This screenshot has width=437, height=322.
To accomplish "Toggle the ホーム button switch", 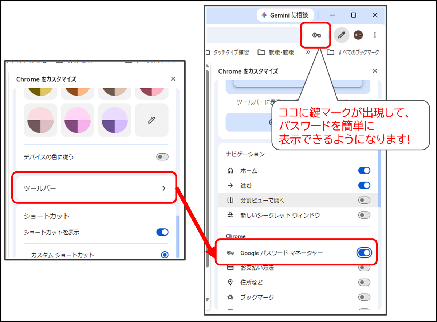I will pos(364,171).
